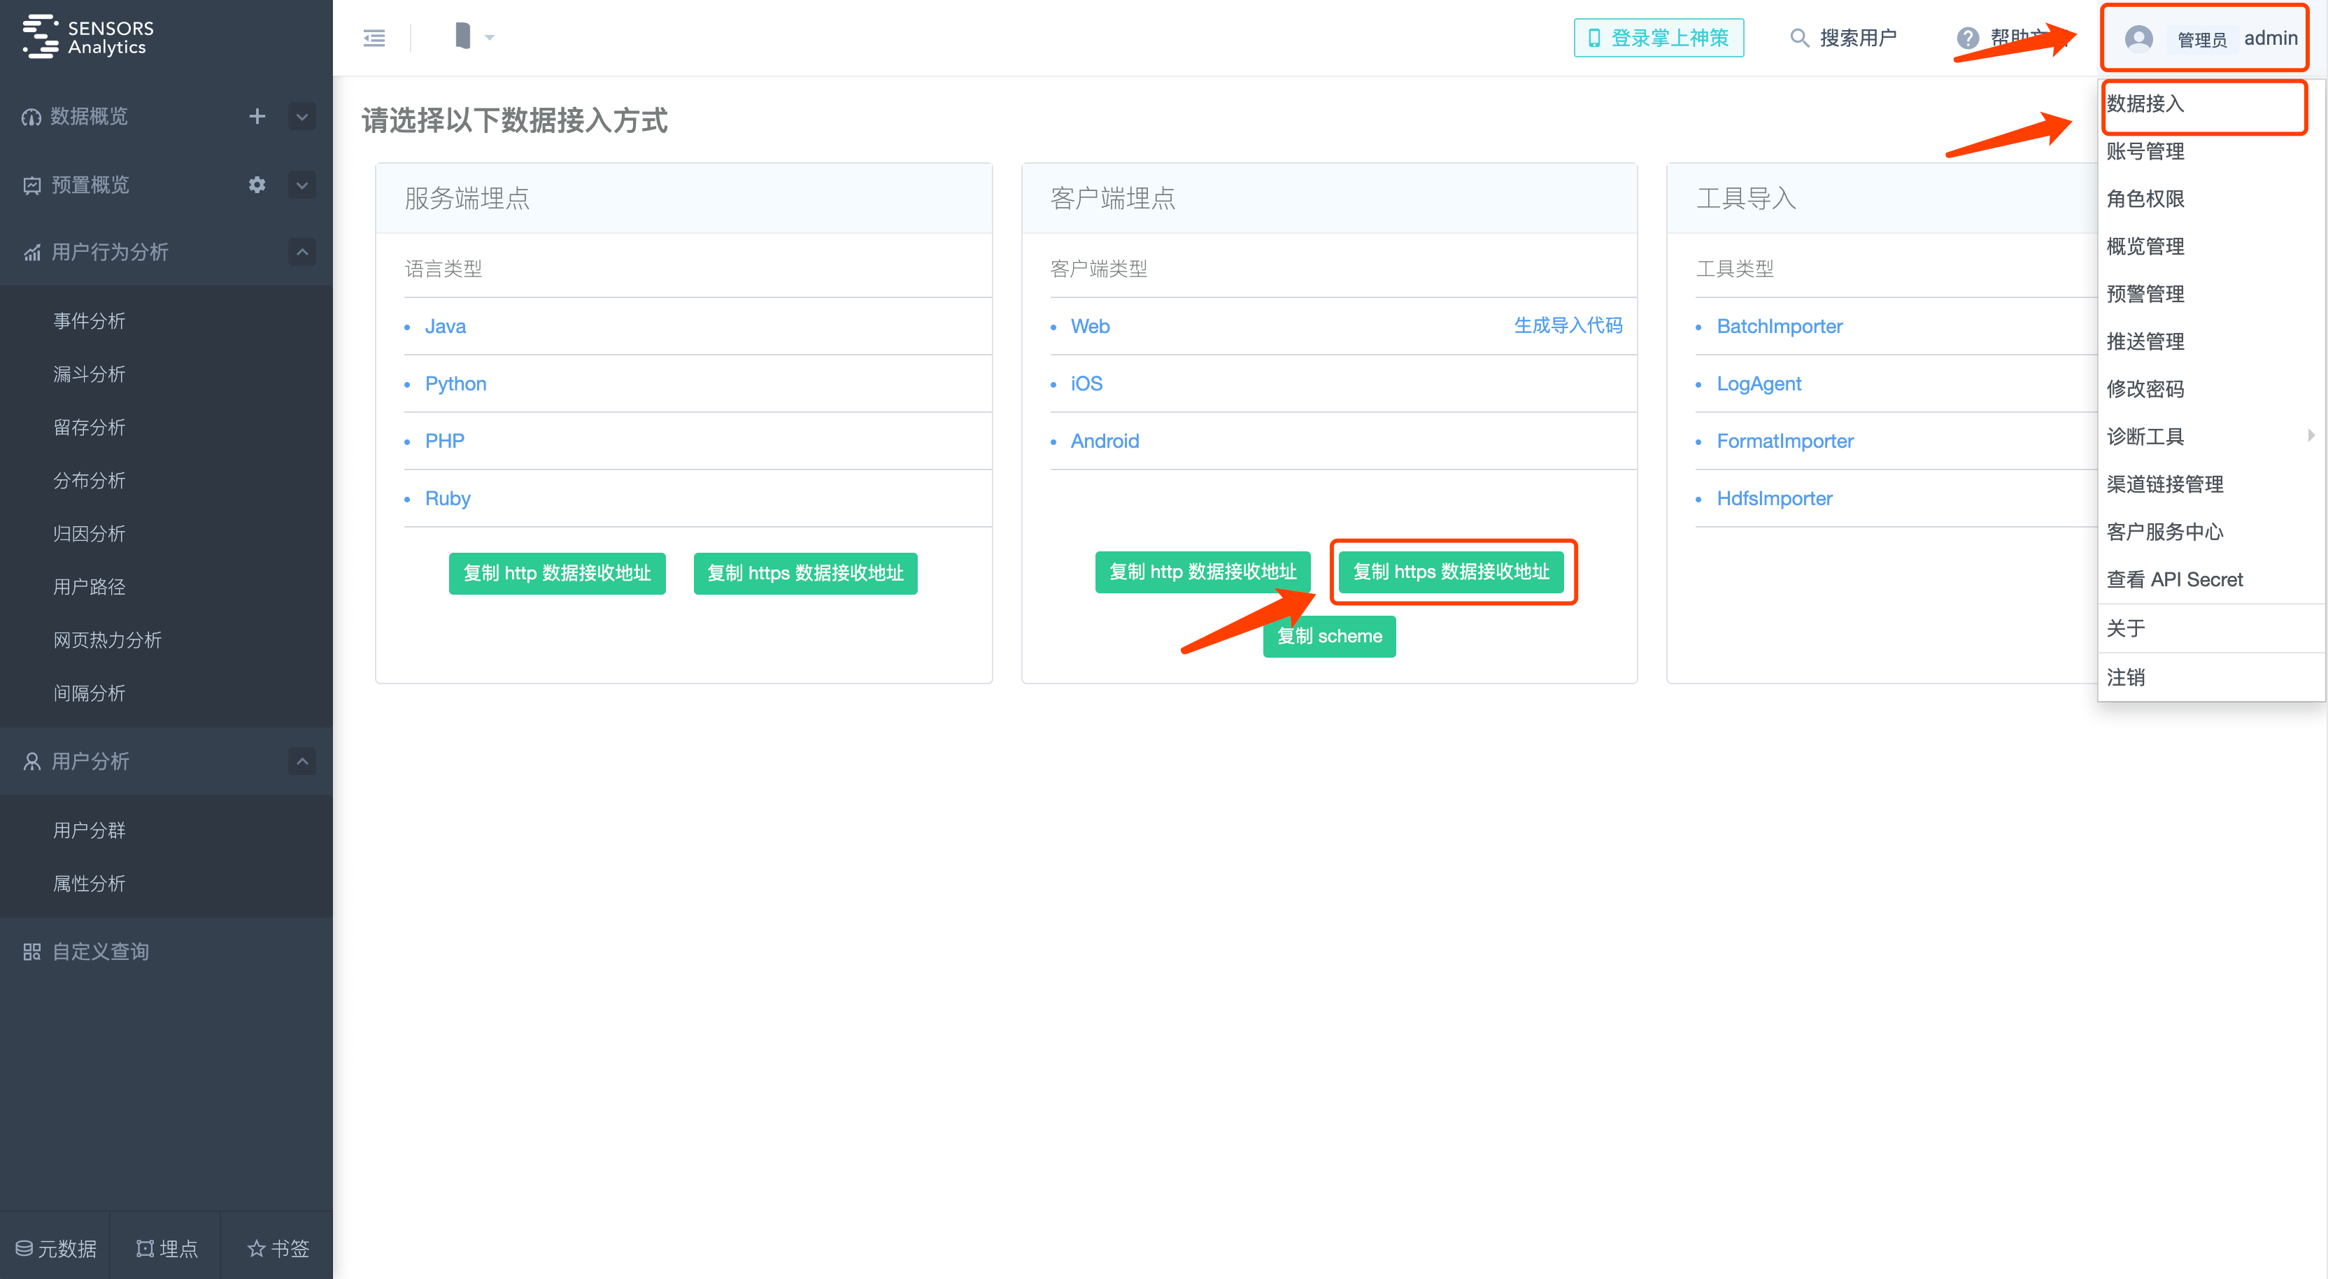Open 归因分析

90,534
